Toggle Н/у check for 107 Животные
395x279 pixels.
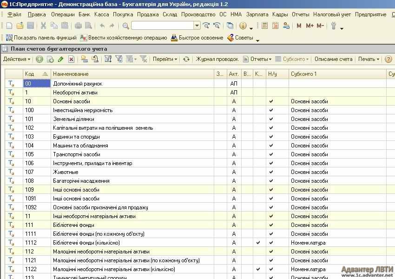271,172
